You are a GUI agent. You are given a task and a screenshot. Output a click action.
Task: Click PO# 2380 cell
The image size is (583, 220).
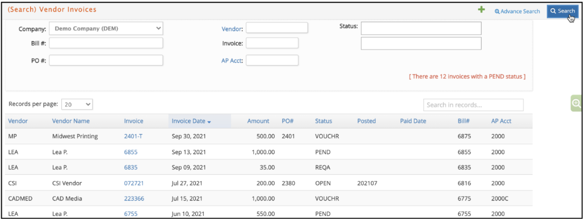(288, 183)
